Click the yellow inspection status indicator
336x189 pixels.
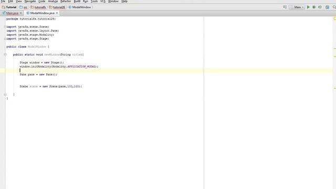pyautogui.click(x=335, y=19)
